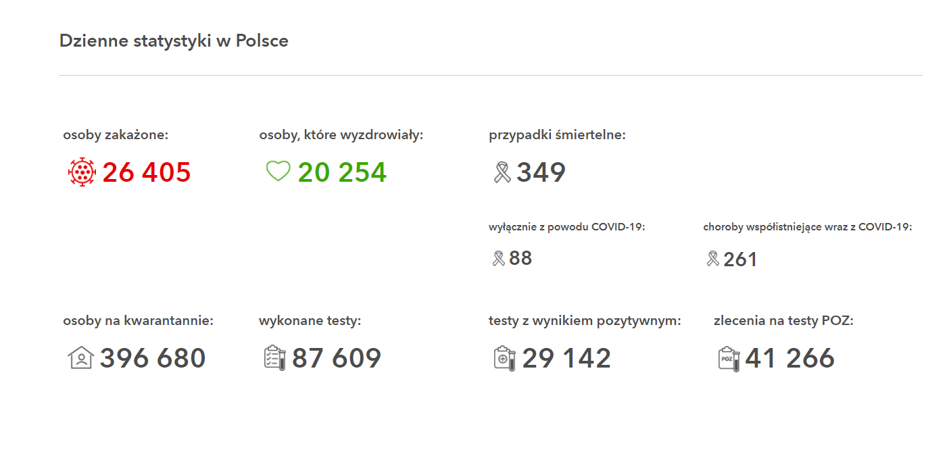Click the green heart recovered icon
This screenshot has height=450, width=947.
tap(278, 171)
